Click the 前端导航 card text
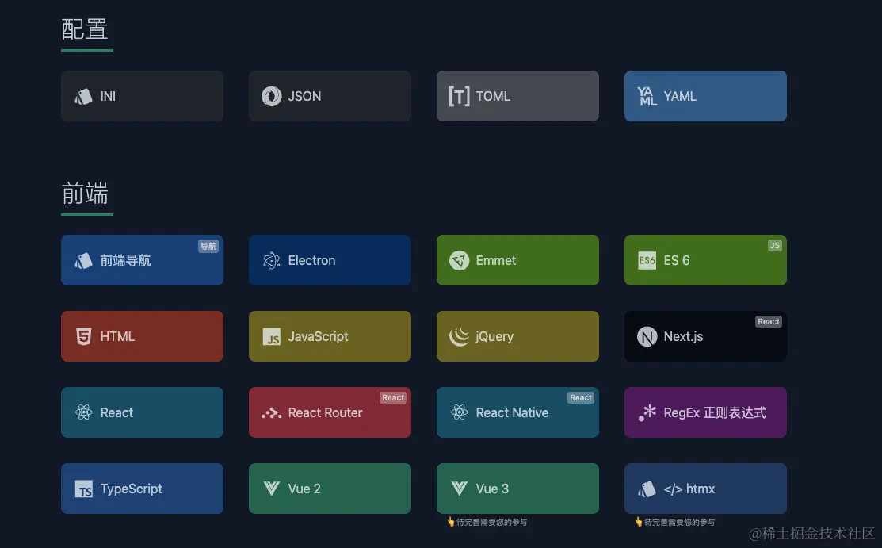This screenshot has width=882, height=548. [125, 260]
